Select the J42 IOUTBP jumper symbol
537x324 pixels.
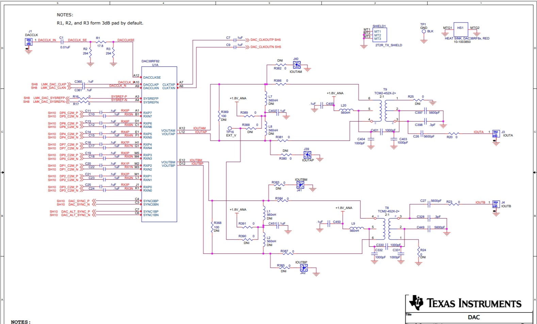point(304,268)
